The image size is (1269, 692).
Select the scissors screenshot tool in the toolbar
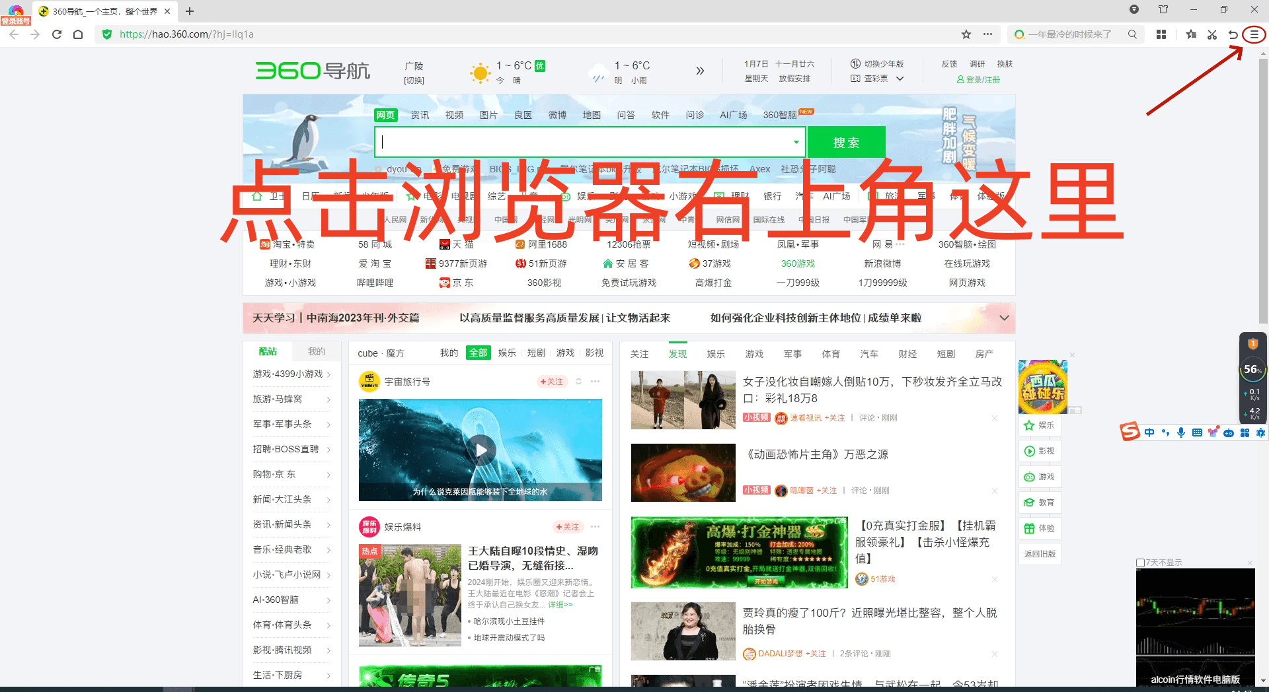[x=1212, y=34]
